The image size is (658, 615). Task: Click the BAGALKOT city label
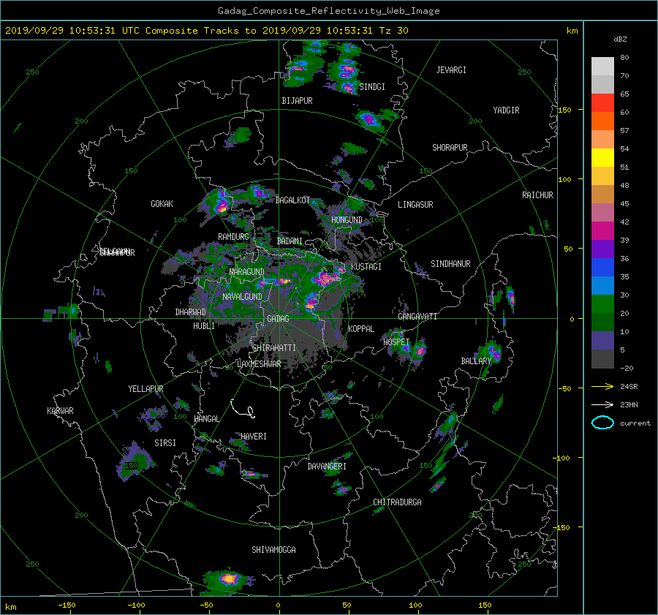(292, 200)
